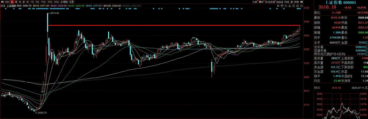Select the 60分 period tab
This screenshot has width=368, height=119.
click(56, 2)
